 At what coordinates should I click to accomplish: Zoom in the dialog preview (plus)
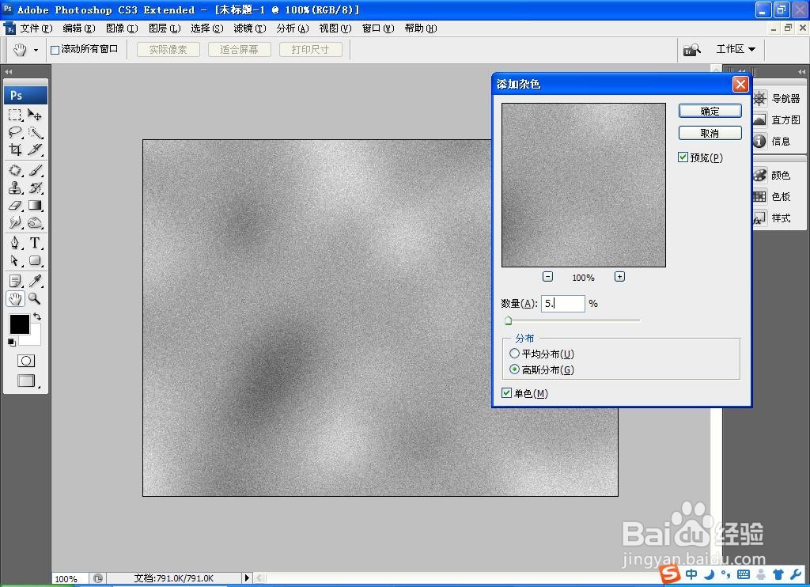coord(619,276)
